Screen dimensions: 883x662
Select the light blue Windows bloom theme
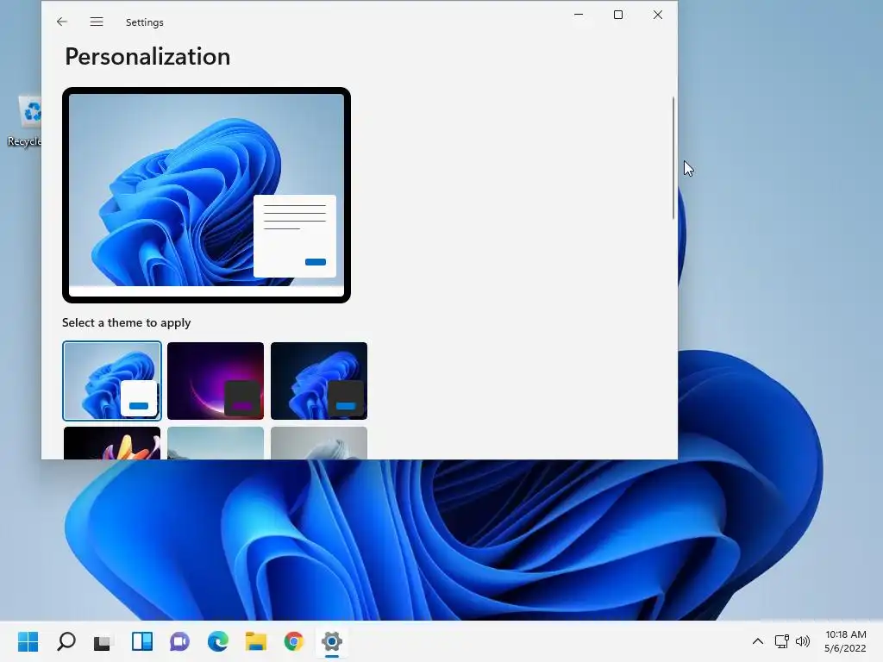click(x=112, y=380)
